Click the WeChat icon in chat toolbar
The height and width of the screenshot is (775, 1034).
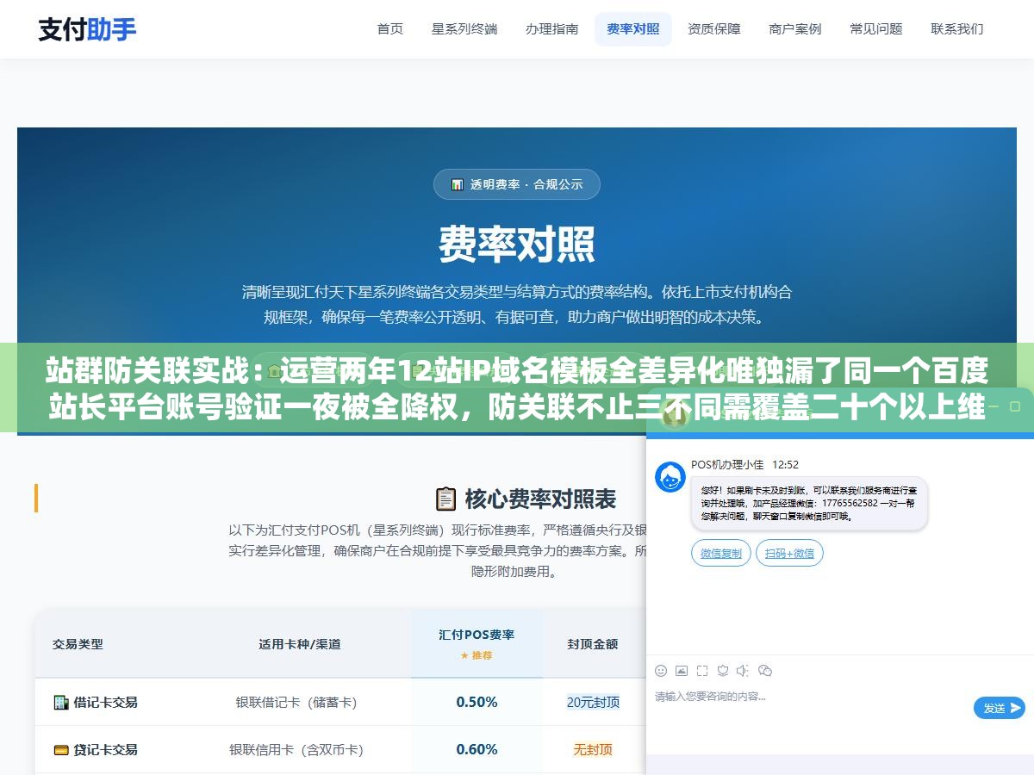point(765,671)
